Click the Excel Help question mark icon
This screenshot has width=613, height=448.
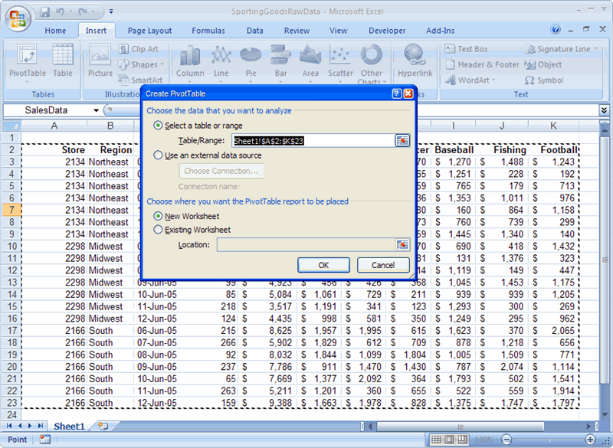pyautogui.click(x=555, y=29)
